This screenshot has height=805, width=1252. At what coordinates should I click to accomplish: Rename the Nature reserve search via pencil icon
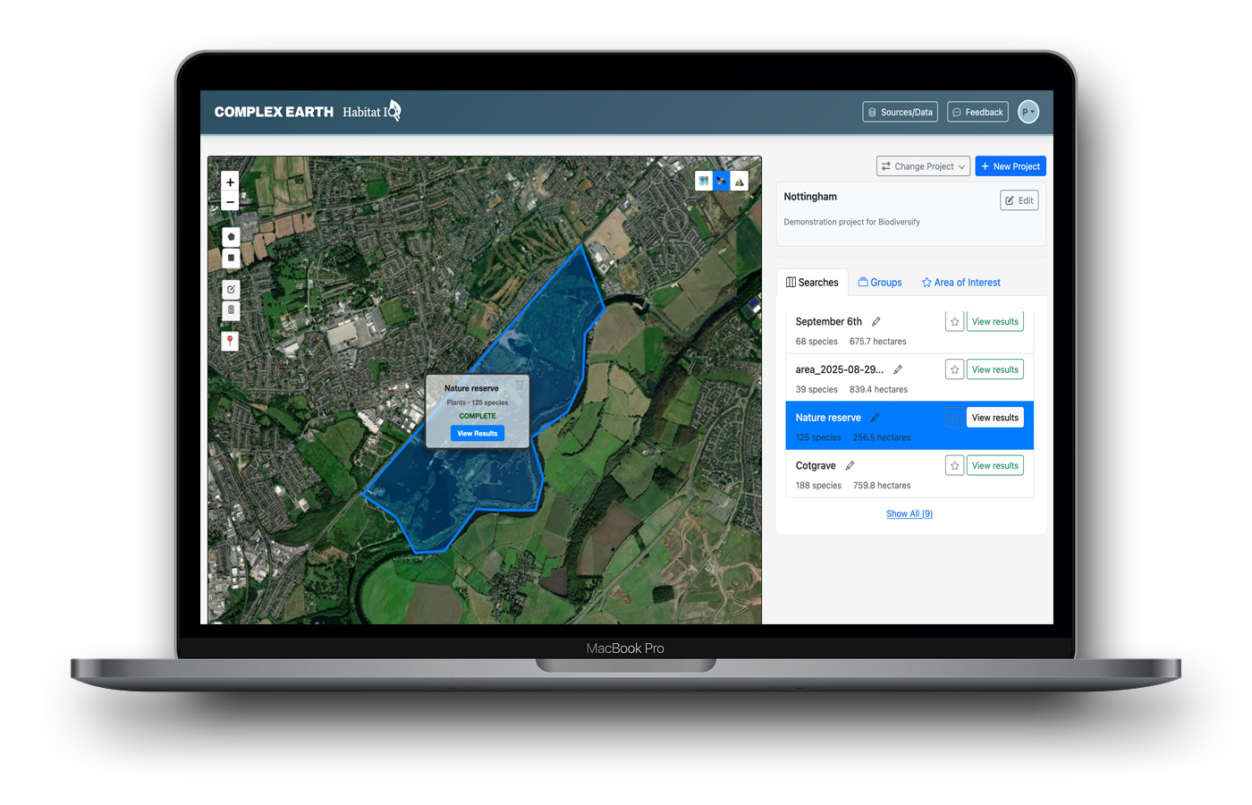[x=875, y=417]
